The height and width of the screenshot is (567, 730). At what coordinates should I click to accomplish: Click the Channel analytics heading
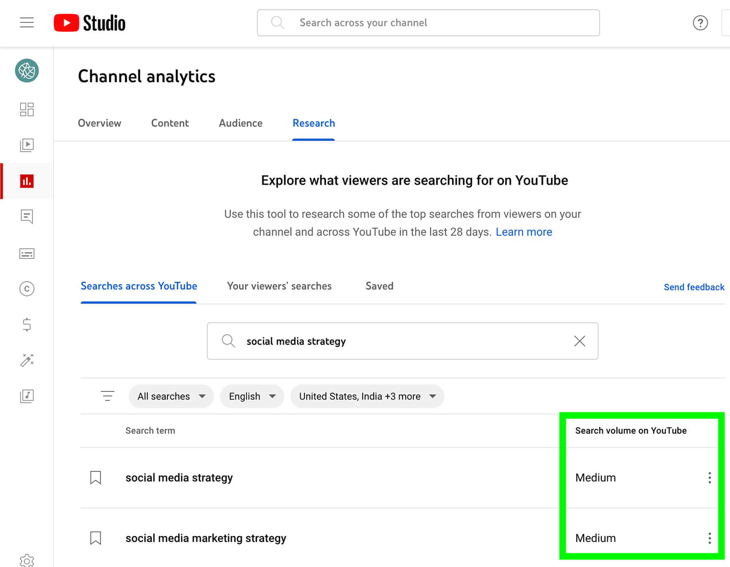[146, 77]
